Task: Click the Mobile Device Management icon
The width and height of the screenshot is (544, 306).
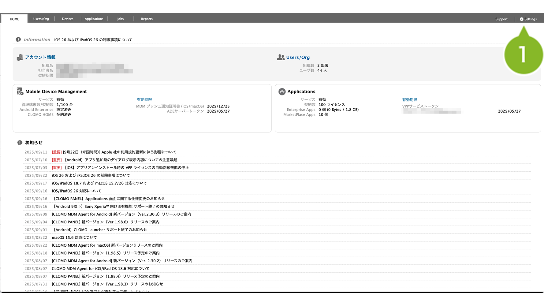Action: 20,91
